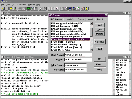Select server Efnet: Imperial College (UK)
Image resolution: width=132 pixels, height=99 pixels.
tap(70, 45)
